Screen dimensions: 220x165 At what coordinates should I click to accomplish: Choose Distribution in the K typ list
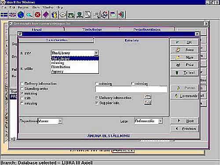point(75,67)
